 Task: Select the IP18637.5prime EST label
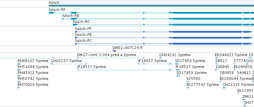click(153, 61)
